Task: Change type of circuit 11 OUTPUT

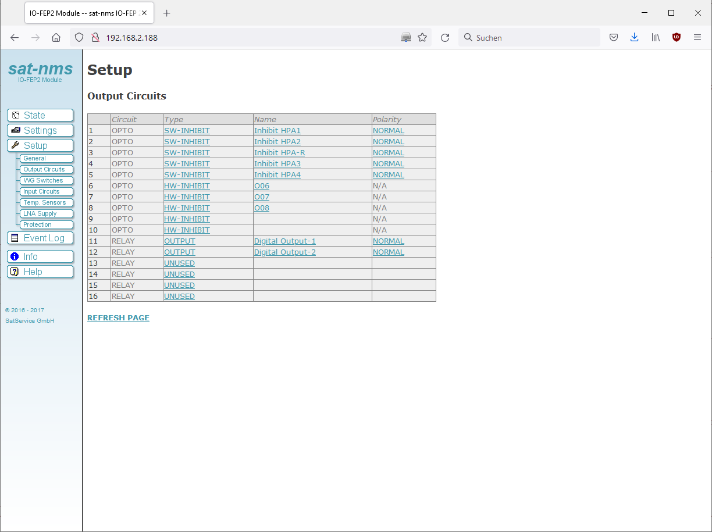Action: 179,241
